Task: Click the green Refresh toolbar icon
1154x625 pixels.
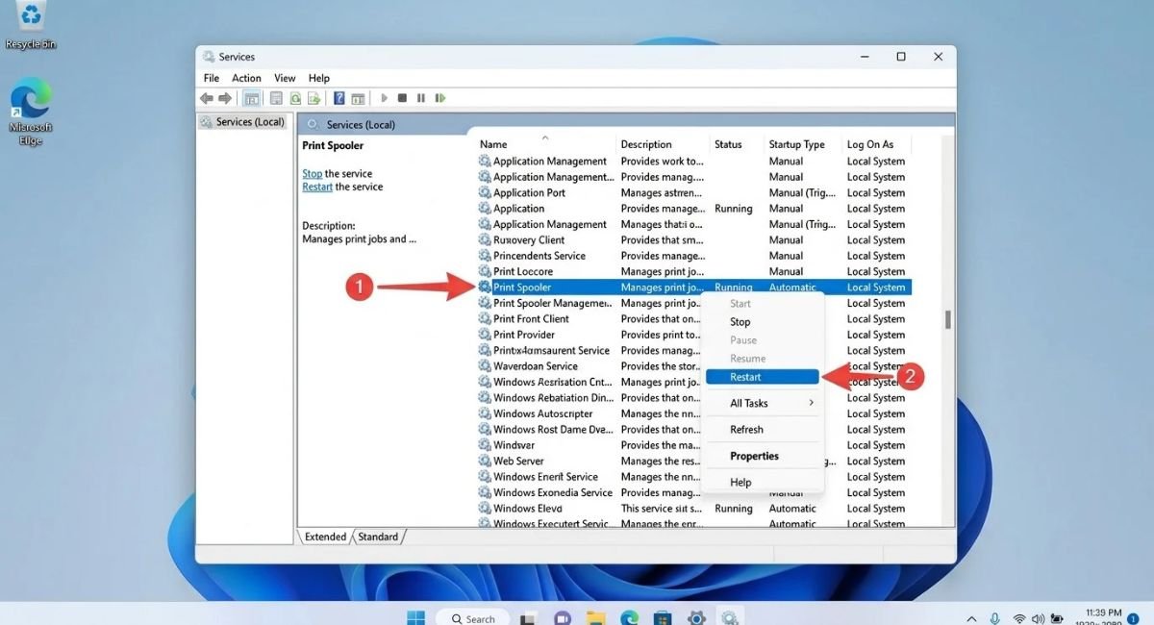Action: click(x=295, y=98)
